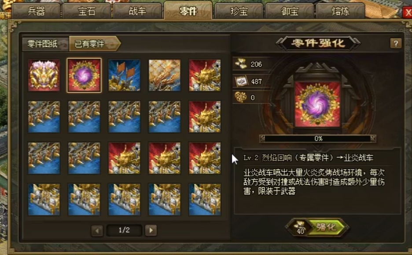Select the lotus golden beast part icon
This screenshot has width=412, height=255.
pyautogui.click(x=44, y=75)
